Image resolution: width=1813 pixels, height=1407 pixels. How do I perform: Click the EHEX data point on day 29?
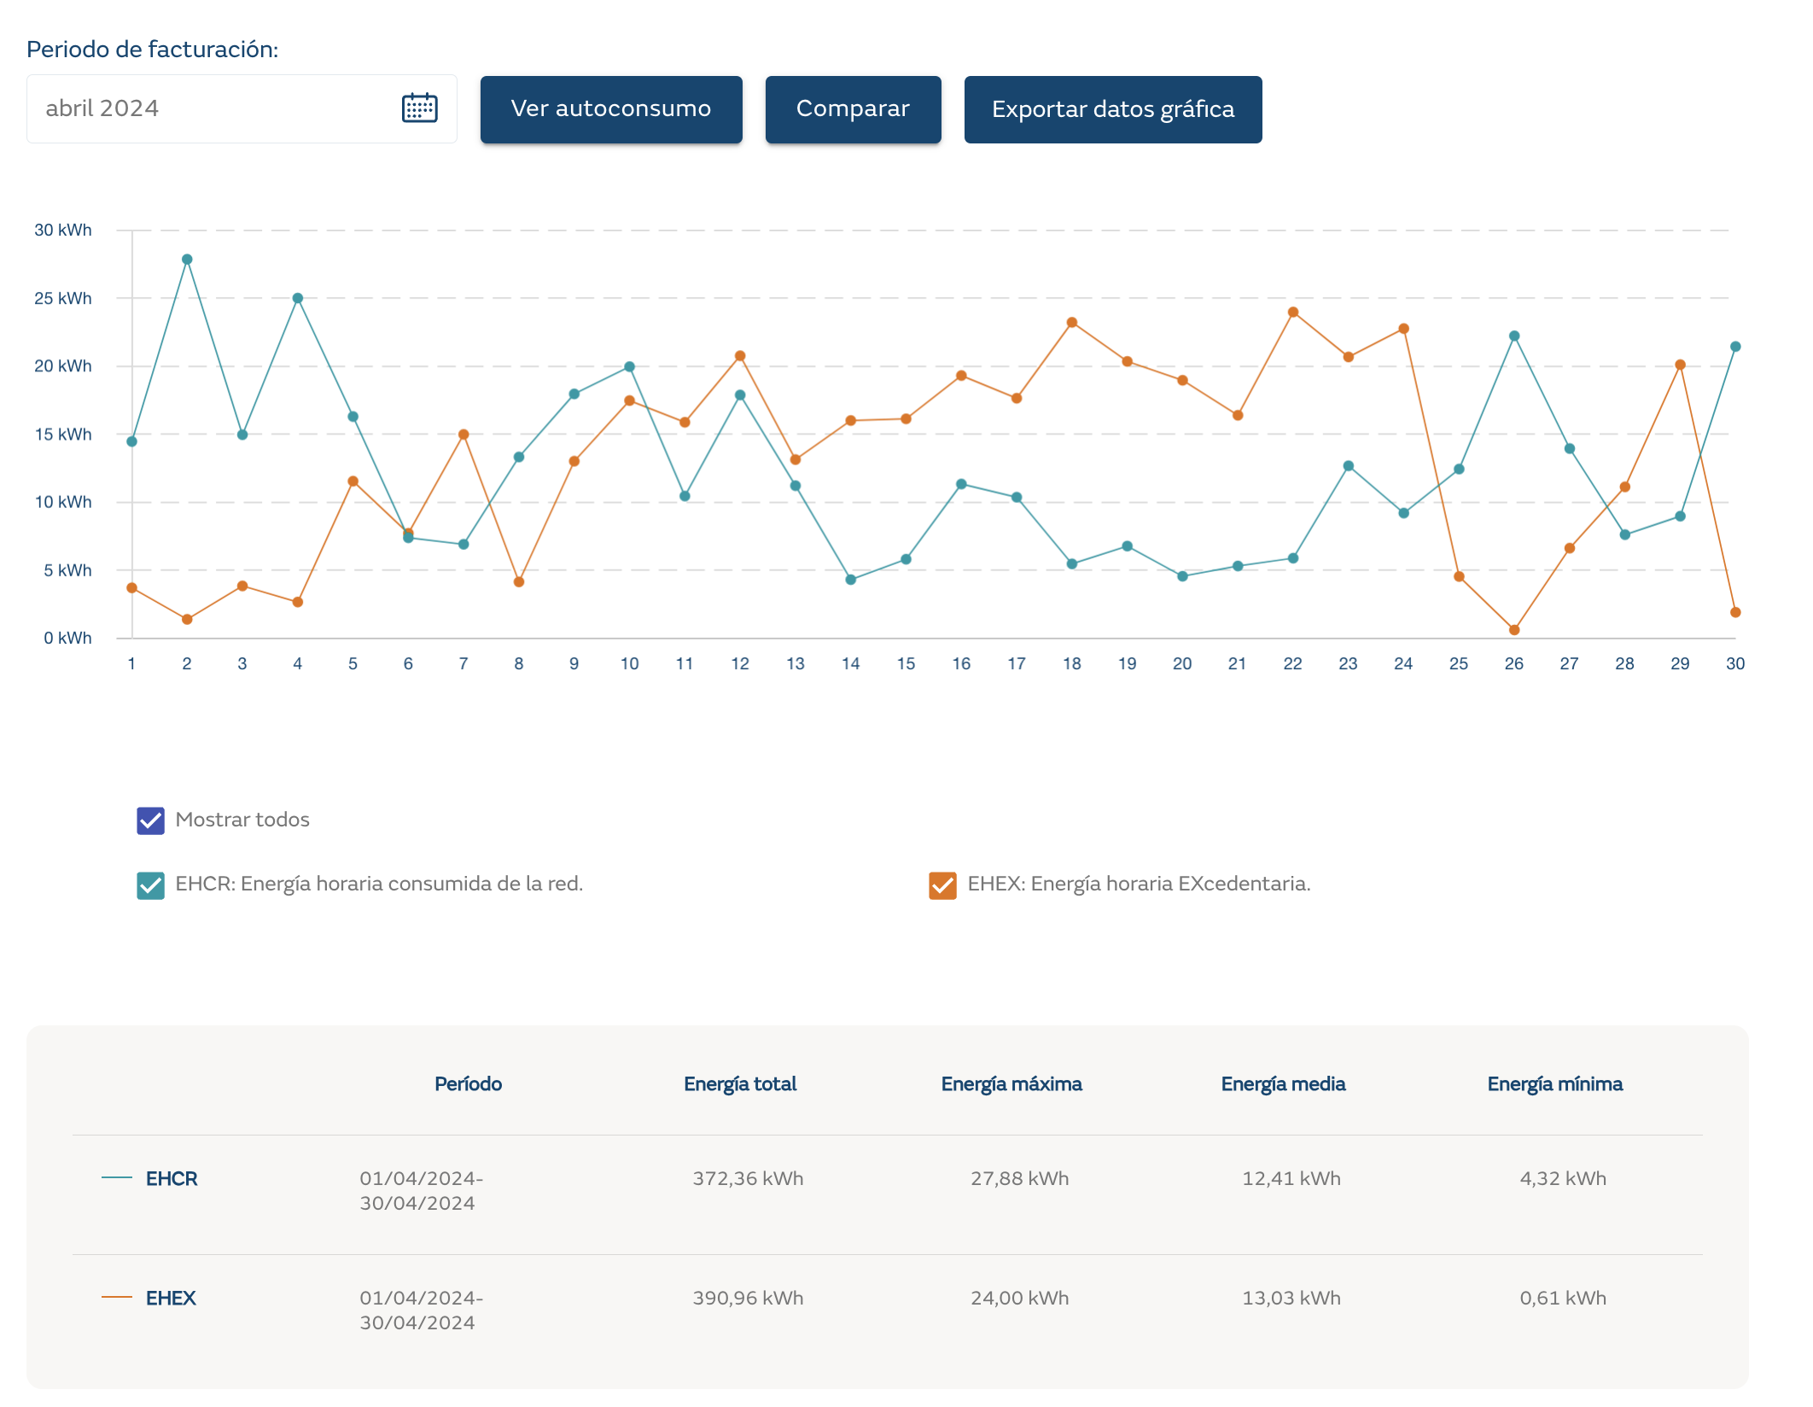1680,365
